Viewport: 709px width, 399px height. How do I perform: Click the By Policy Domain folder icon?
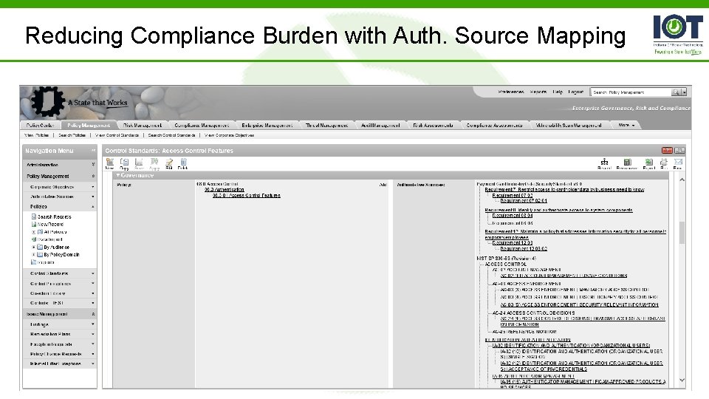point(40,254)
